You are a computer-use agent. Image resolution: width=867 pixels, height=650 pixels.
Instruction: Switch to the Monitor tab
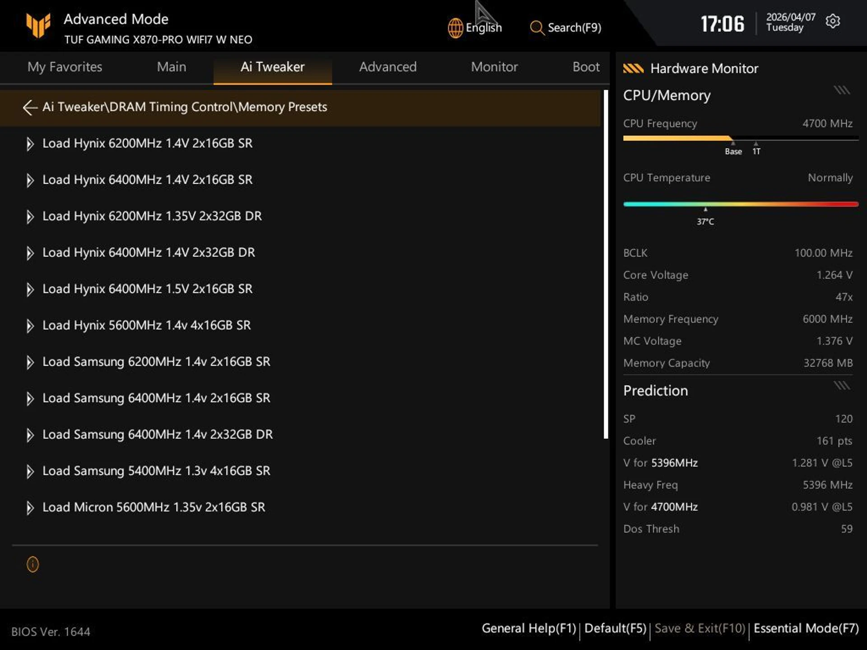494,67
